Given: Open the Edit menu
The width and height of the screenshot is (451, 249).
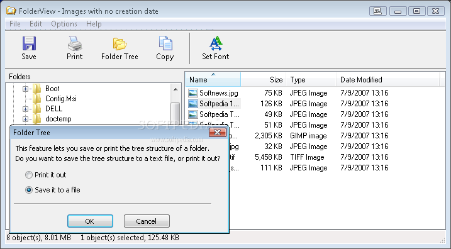Looking at the screenshot, I should (36, 24).
